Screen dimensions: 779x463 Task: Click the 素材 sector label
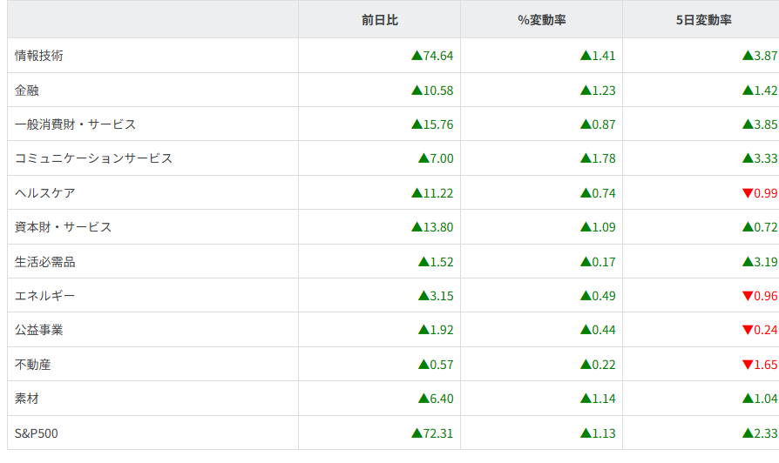point(27,399)
